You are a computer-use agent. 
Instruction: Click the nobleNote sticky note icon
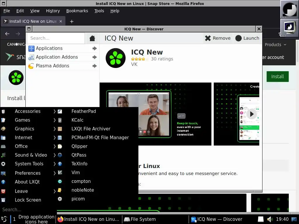pyautogui.click(x=60, y=190)
